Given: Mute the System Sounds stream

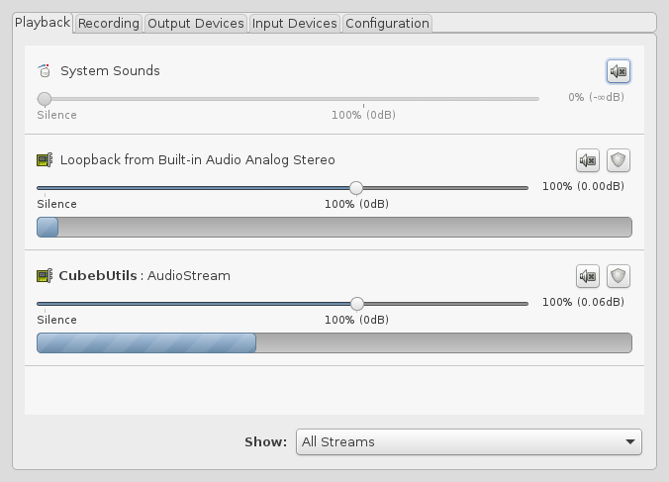Looking at the screenshot, I should 619,71.
